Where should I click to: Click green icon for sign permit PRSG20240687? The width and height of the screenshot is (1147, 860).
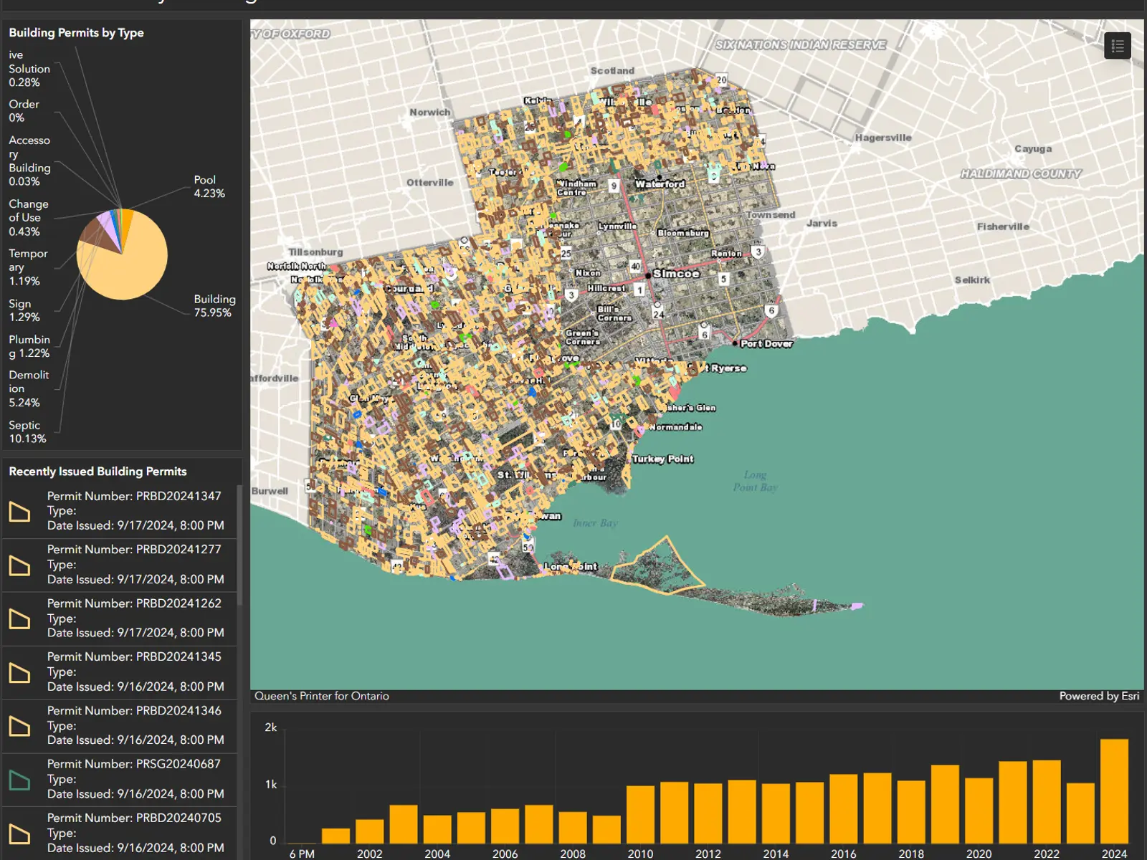point(19,780)
